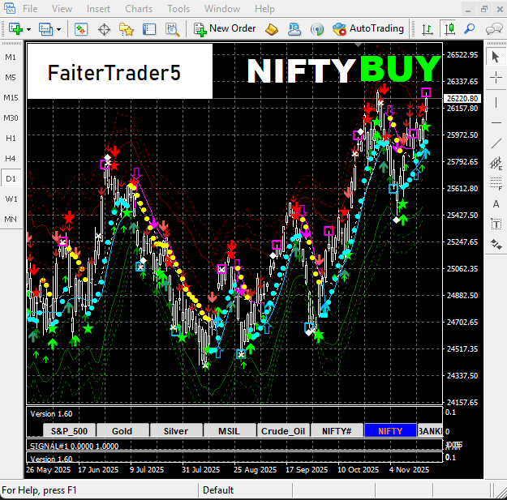Click the Crude_Oil symbol button

tap(283, 431)
